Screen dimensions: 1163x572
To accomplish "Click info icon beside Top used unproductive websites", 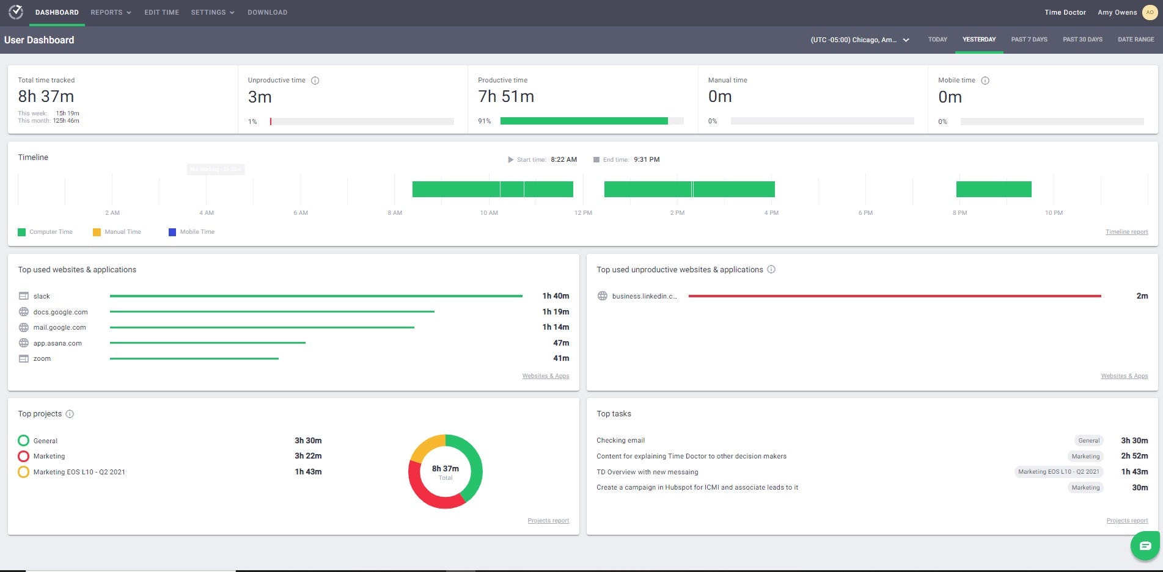I will pos(771,269).
